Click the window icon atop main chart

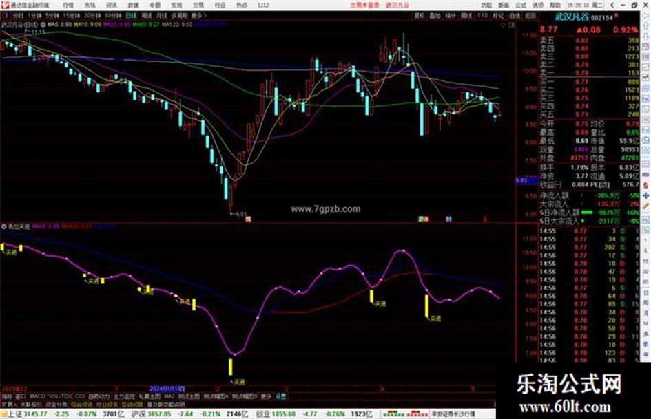click(511, 25)
